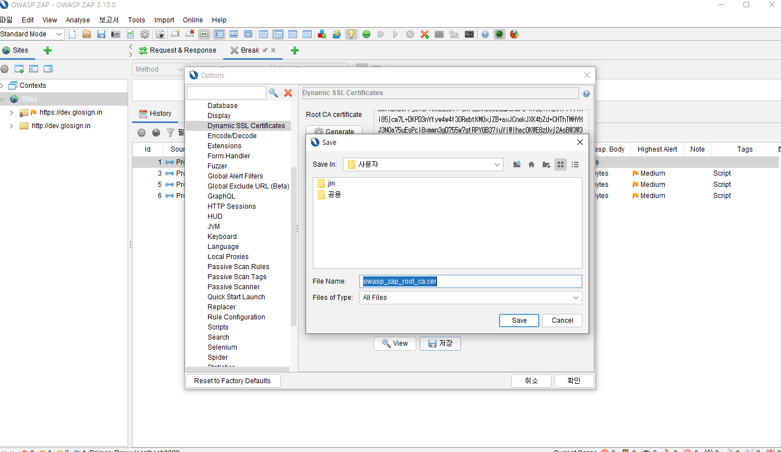Click the Manage Add-ons colored blocks icon
The width and height of the screenshot is (781, 452).
click(322, 34)
